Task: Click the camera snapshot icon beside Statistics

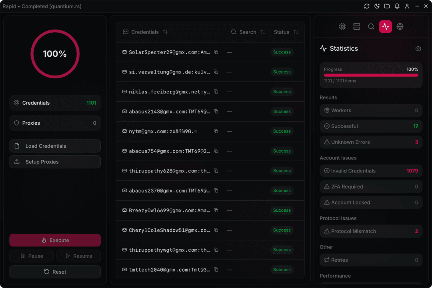Action: pos(418,48)
